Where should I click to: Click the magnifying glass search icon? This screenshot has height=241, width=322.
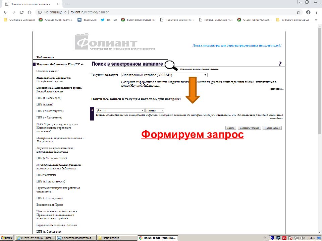171,65
